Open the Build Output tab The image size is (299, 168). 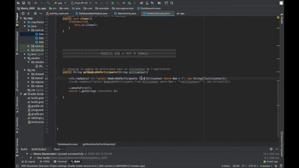[39, 149]
